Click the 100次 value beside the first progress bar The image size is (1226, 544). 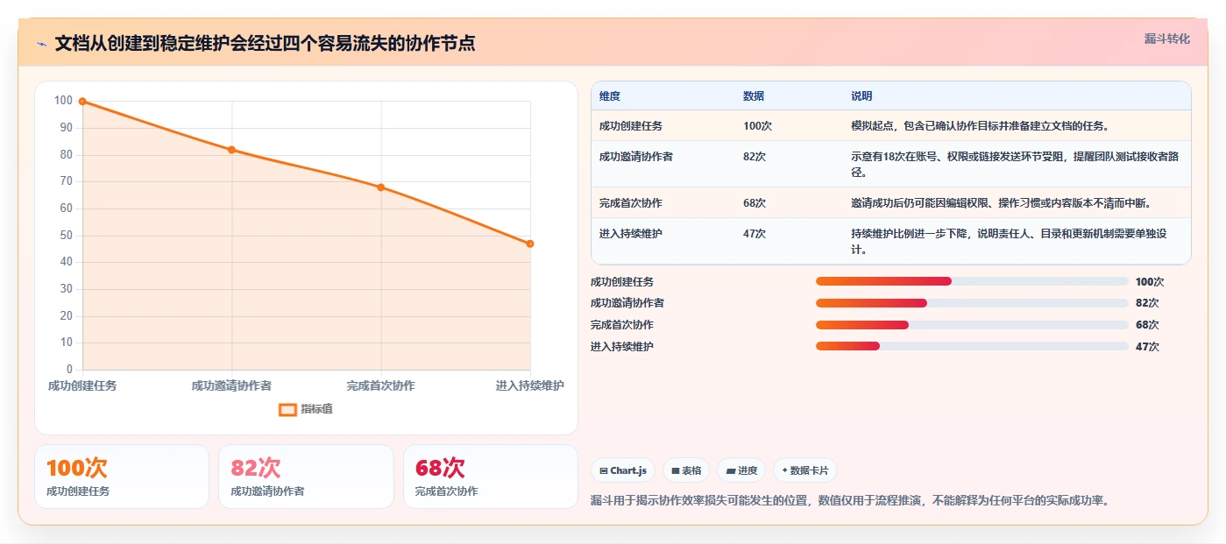[x=1150, y=282]
